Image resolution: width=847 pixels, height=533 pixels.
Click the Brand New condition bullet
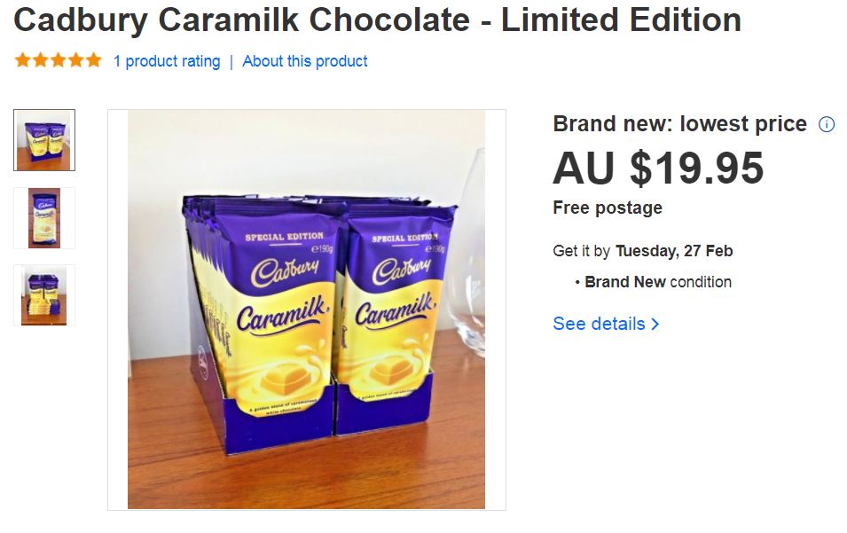point(653,282)
